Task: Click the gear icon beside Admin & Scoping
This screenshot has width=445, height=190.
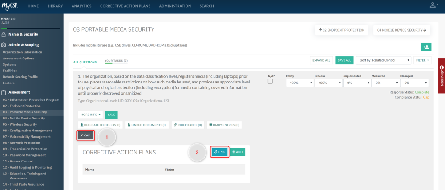Action: 4,45
